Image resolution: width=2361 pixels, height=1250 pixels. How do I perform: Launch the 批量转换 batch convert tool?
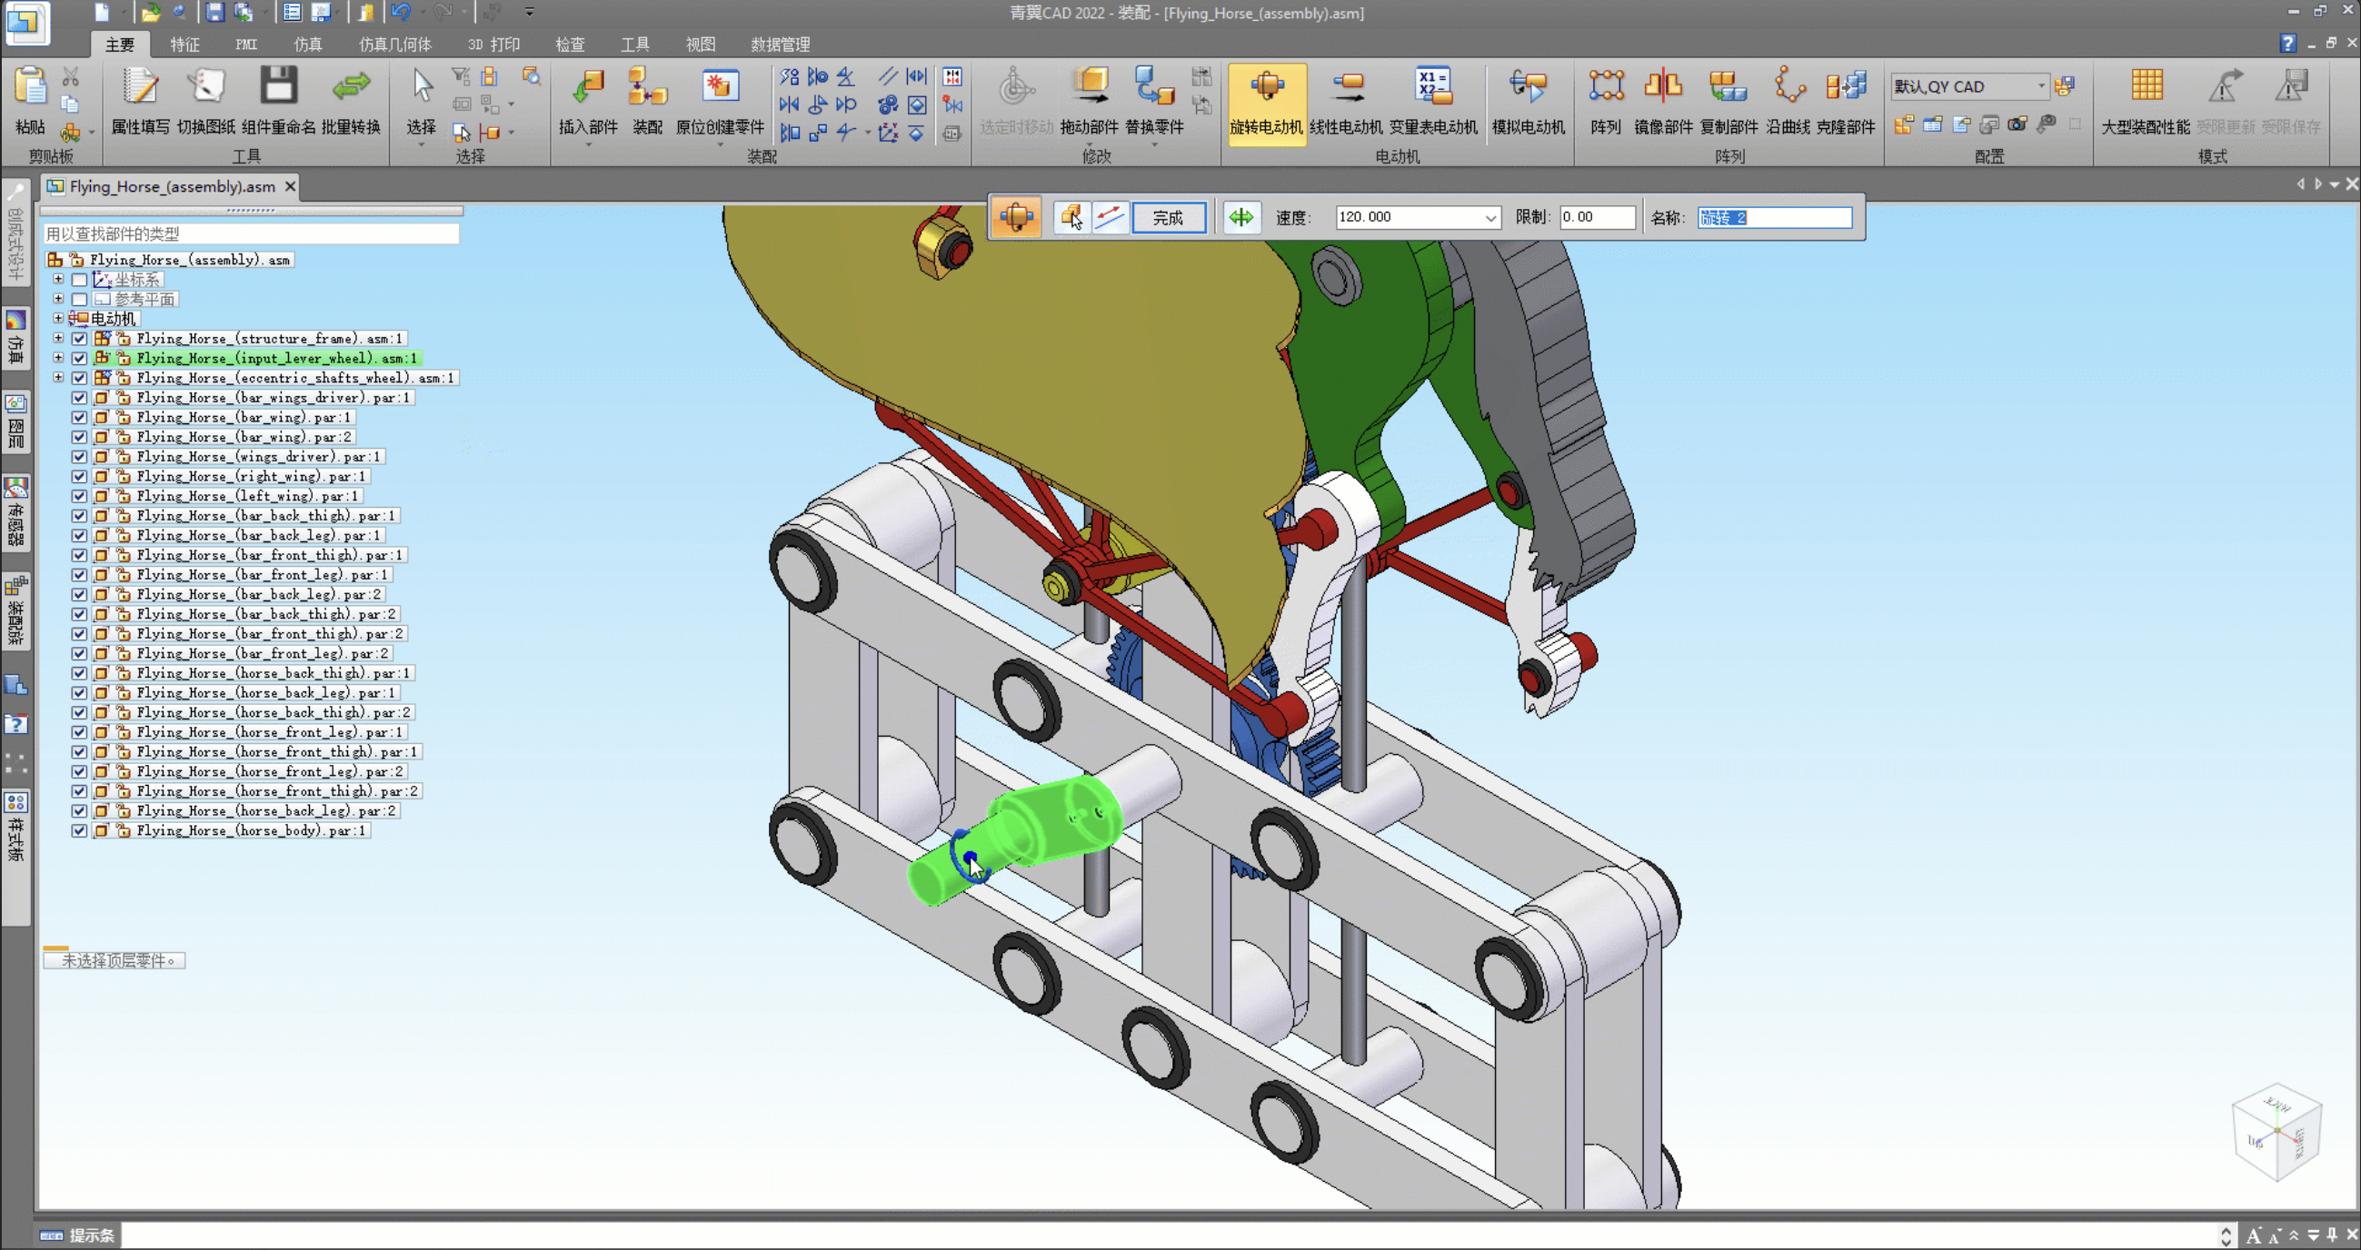tap(351, 101)
